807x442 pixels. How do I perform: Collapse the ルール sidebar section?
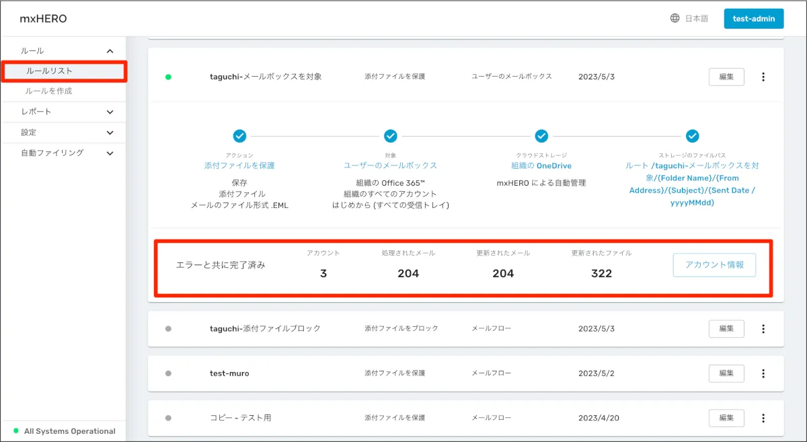110,51
